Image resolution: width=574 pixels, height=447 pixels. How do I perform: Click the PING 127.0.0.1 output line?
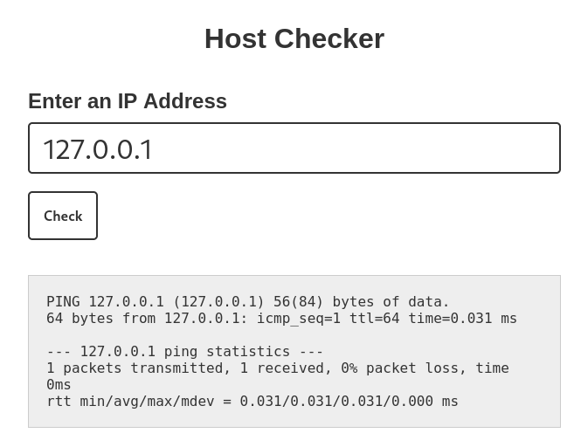[247, 302]
